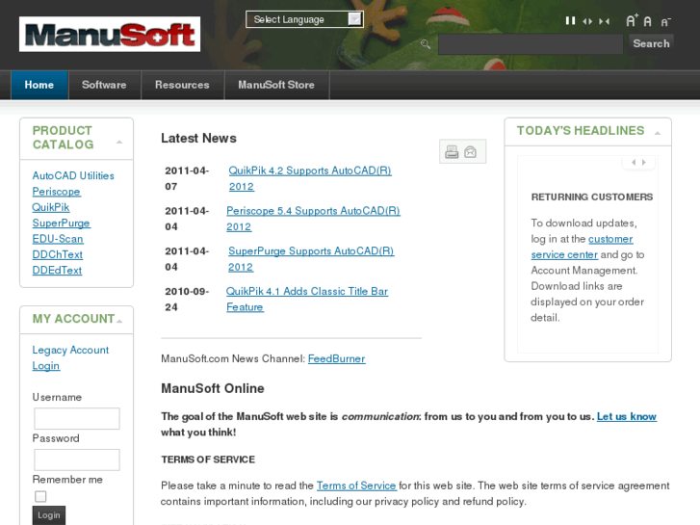Click the email article icon

470,152
